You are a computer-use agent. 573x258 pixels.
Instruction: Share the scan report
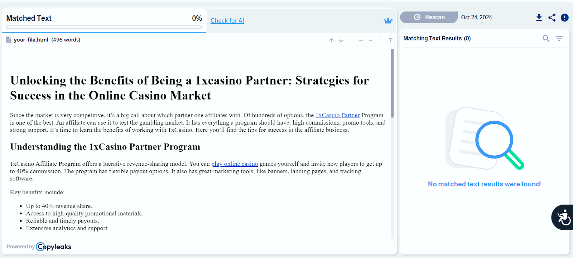(552, 18)
